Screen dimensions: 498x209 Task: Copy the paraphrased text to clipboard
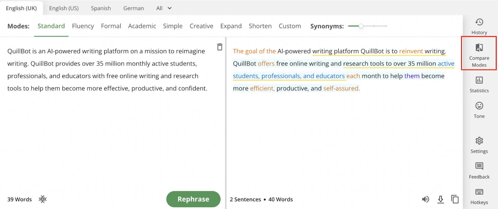455,199
